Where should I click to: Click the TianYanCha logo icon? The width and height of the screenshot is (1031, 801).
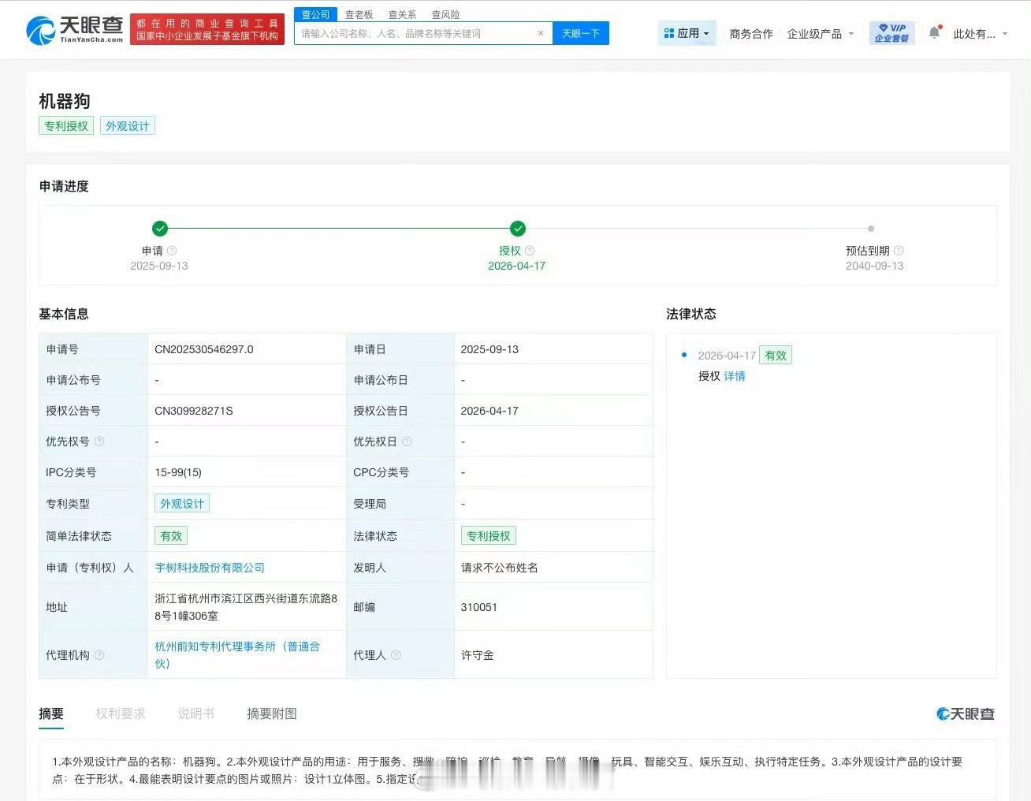pyautogui.click(x=41, y=30)
